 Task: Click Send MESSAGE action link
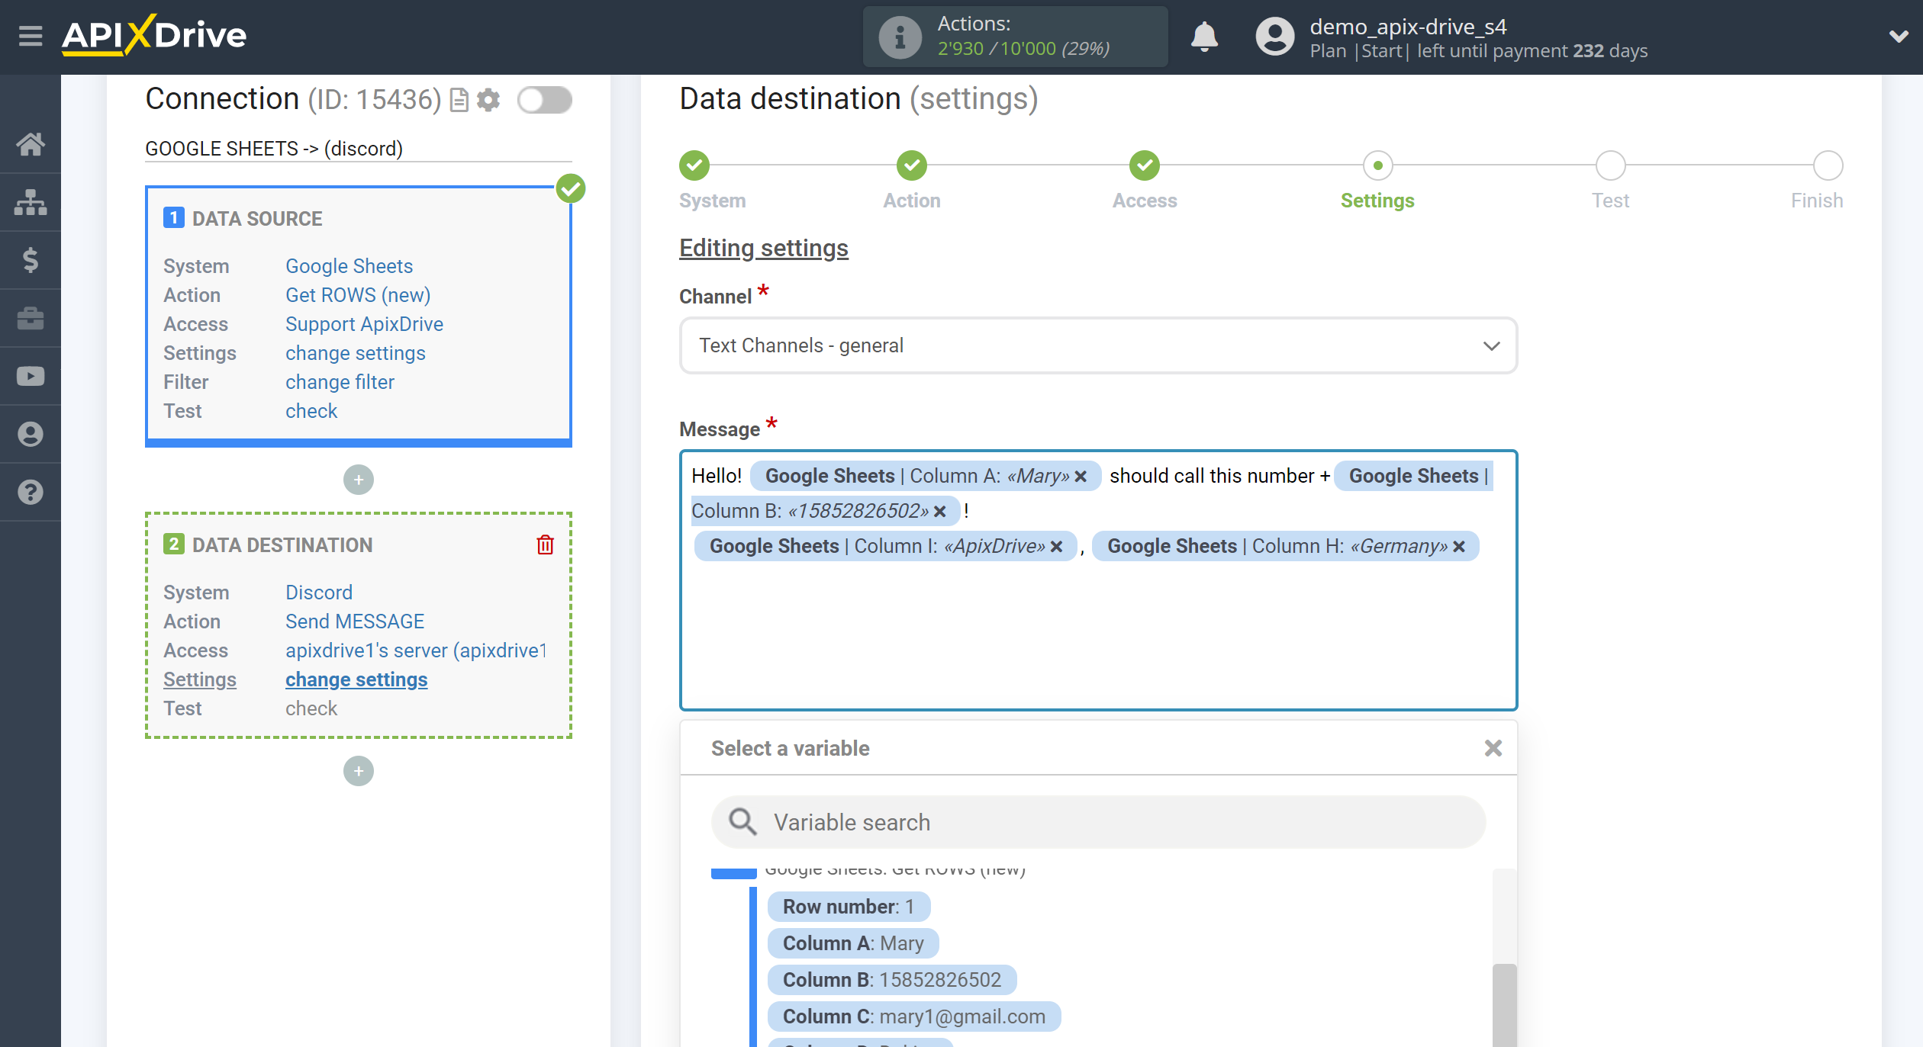point(355,621)
